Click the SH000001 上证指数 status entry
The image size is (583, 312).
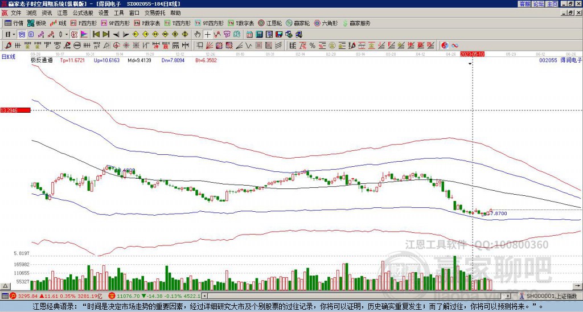551,296
